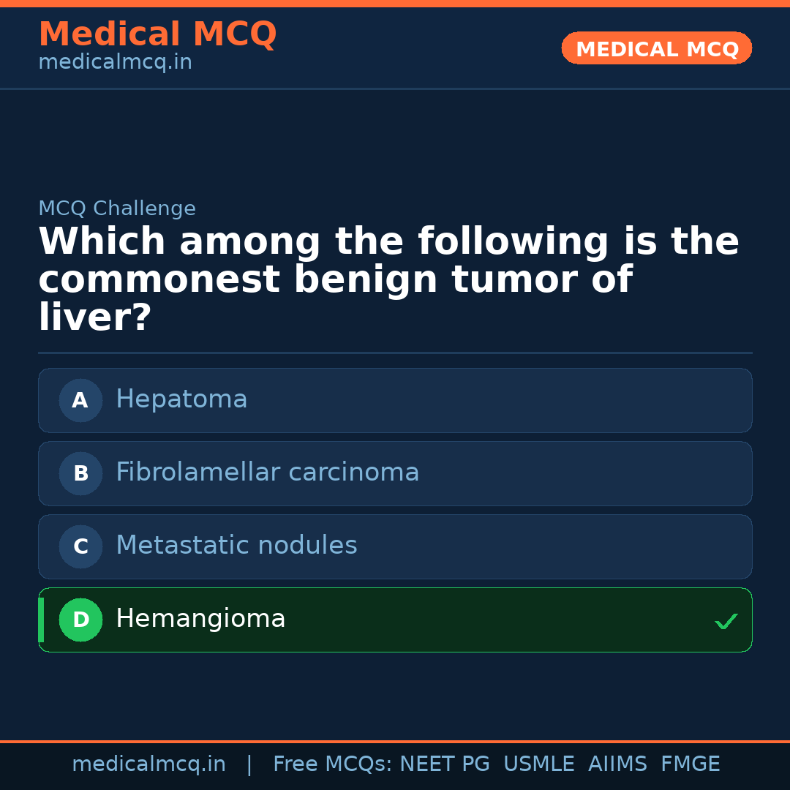Image resolution: width=790 pixels, height=790 pixels.
Task: Click the letter B circle badge
Action: coord(80,473)
